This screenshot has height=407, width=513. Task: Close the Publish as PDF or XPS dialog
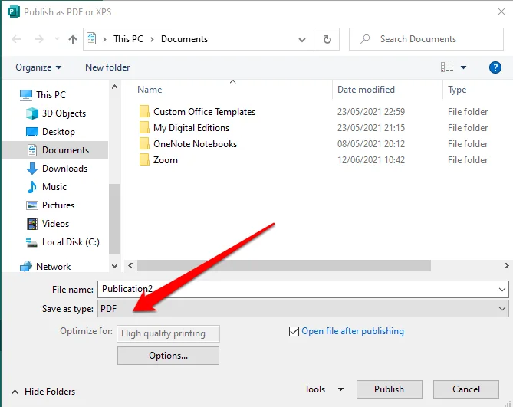501,11
